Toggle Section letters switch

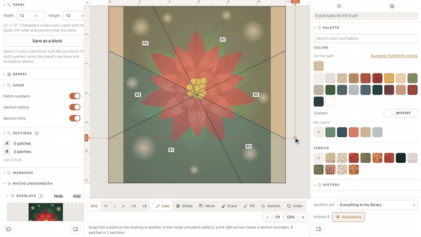pyautogui.click(x=74, y=107)
